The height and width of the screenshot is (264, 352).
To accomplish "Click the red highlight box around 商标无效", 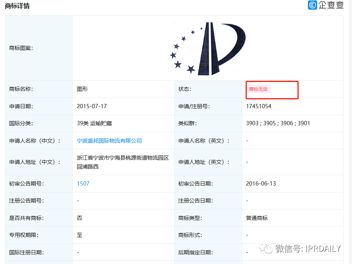I will tap(272, 90).
